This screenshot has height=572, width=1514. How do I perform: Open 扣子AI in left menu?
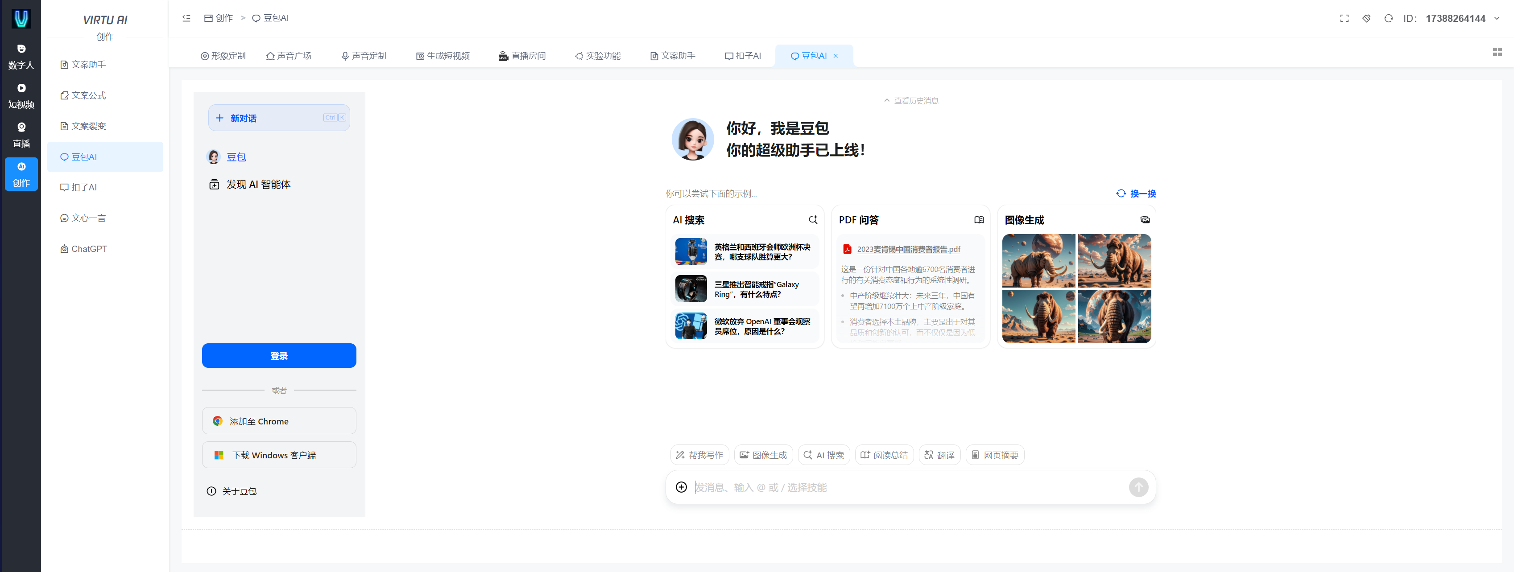(105, 187)
